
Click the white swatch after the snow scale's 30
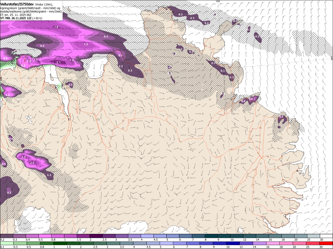coord(326,236)
